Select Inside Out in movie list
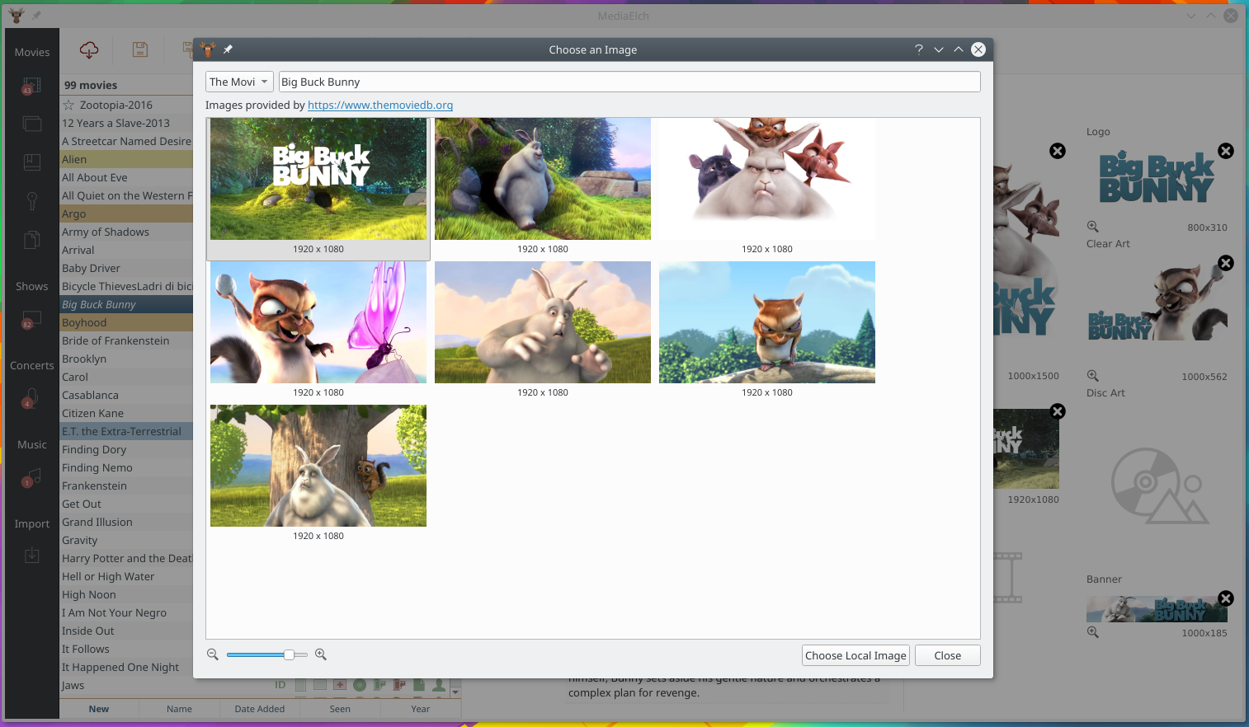Image resolution: width=1249 pixels, height=727 pixels. (126, 631)
